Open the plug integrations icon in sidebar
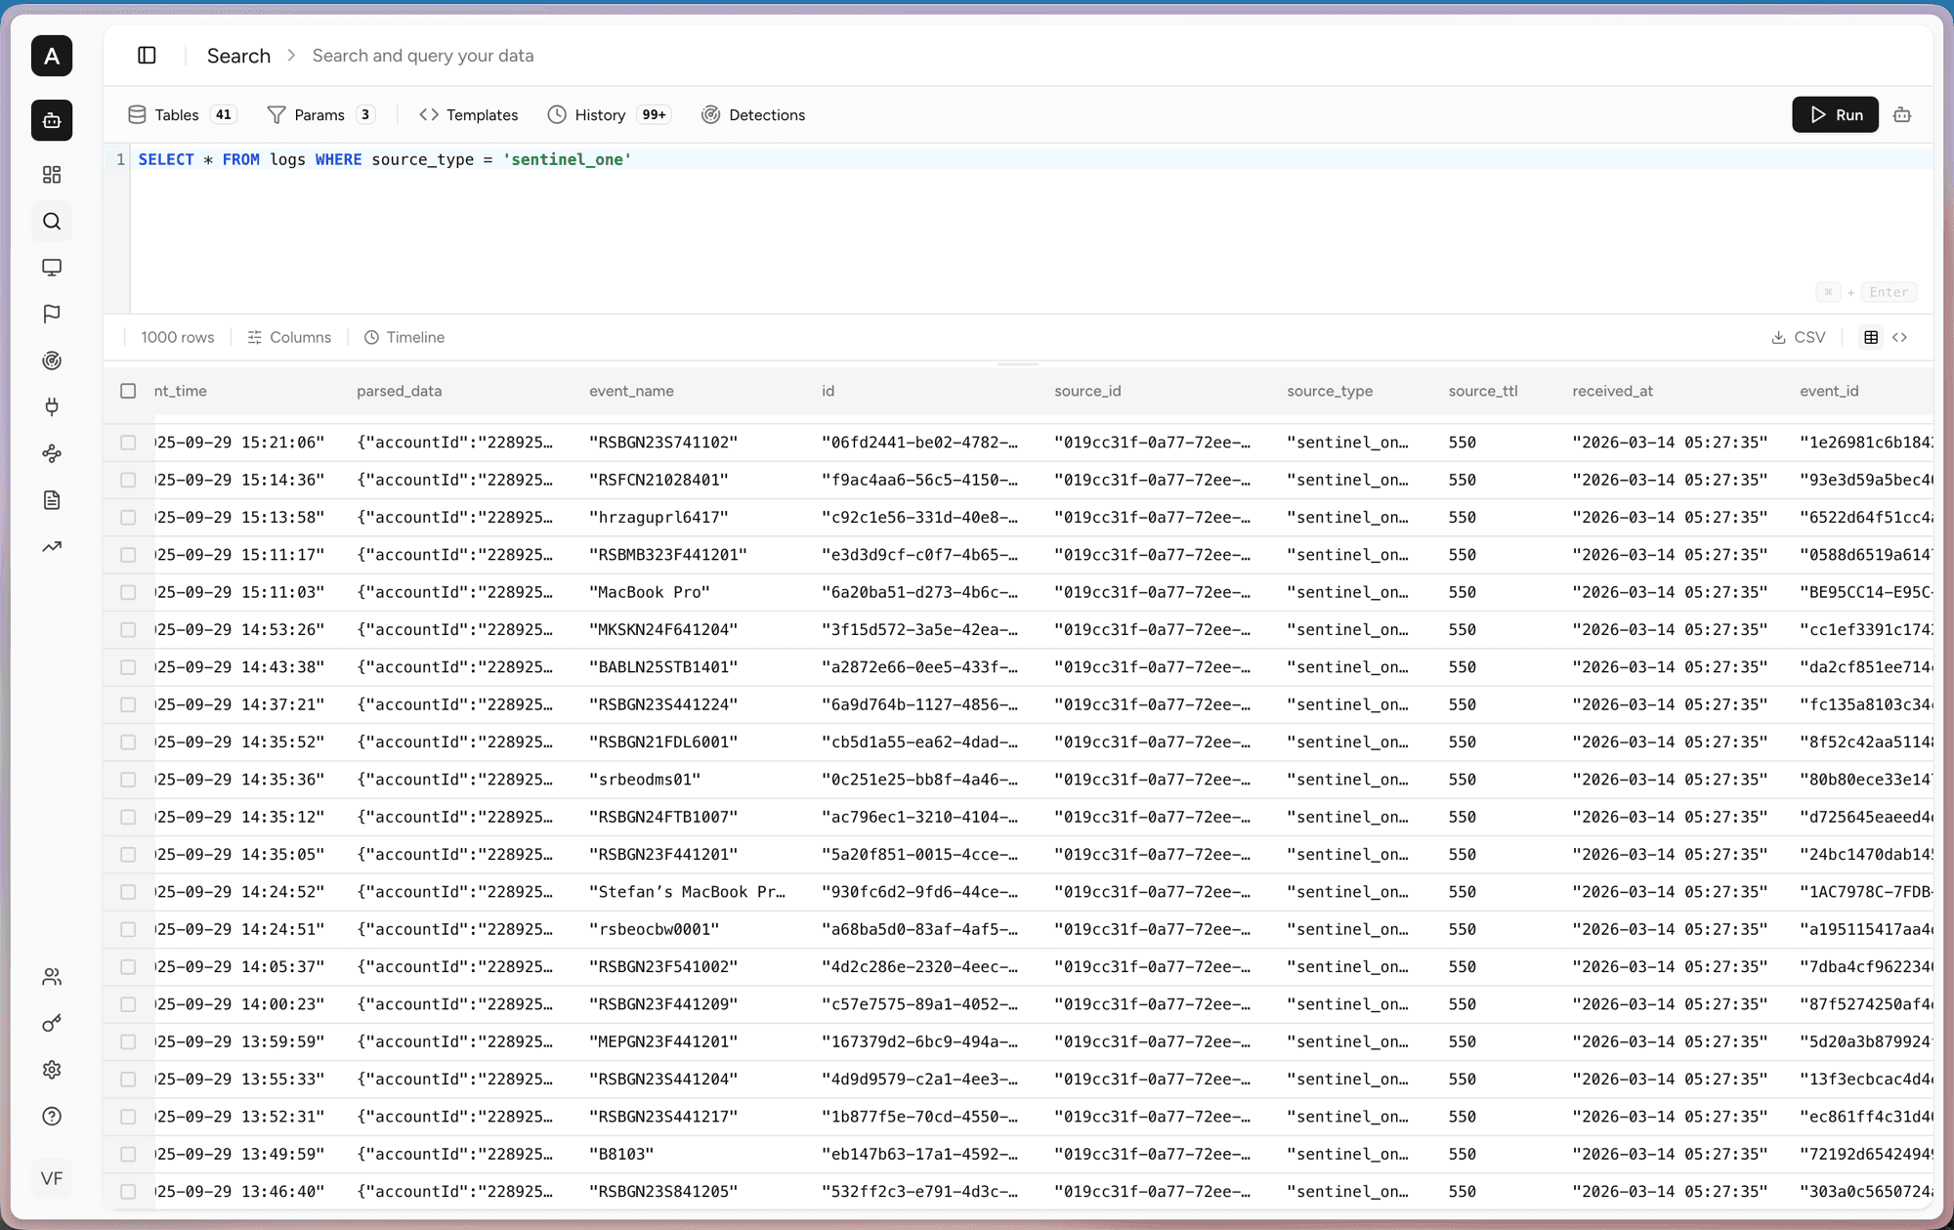This screenshot has height=1230, width=1954. click(x=52, y=407)
